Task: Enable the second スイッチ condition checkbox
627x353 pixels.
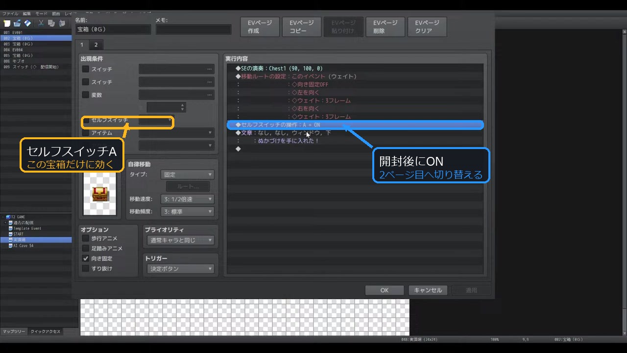Action: click(x=86, y=82)
